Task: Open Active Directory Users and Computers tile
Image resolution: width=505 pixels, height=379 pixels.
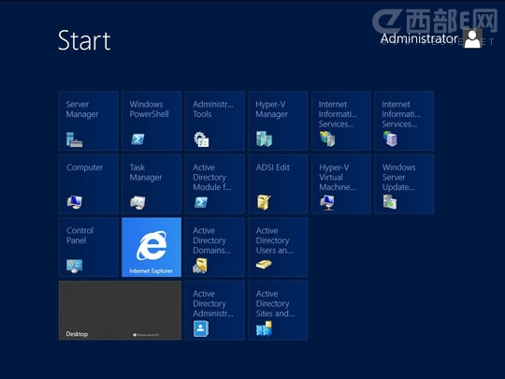Action: click(278, 247)
